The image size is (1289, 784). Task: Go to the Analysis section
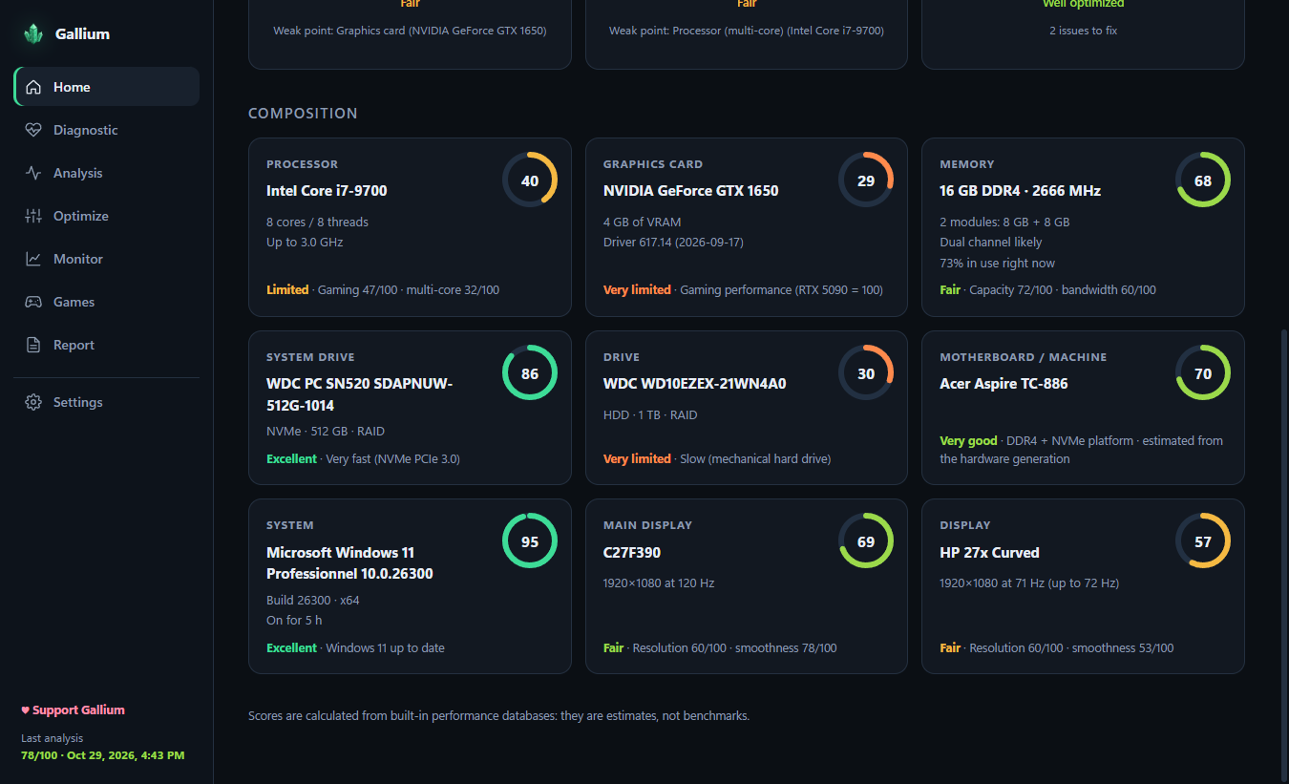click(106, 173)
